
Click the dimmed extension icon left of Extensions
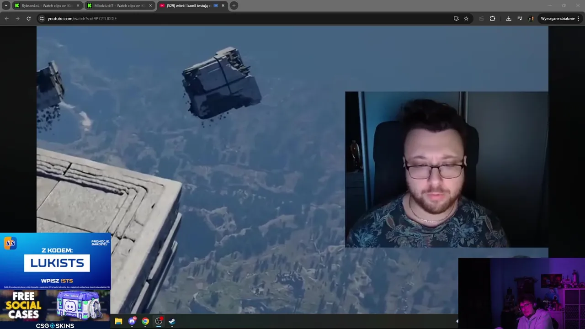click(x=481, y=18)
